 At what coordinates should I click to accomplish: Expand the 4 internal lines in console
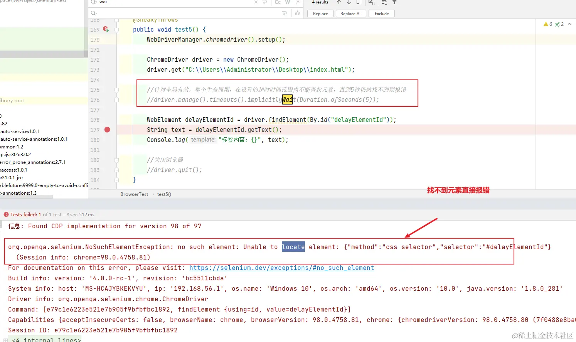pos(5,340)
